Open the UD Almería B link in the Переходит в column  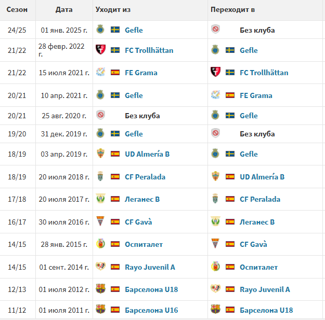click(x=262, y=177)
